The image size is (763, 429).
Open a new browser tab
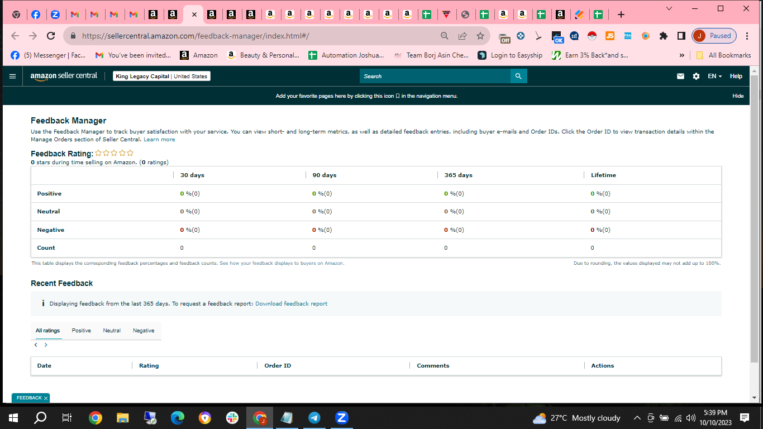[621, 15]
